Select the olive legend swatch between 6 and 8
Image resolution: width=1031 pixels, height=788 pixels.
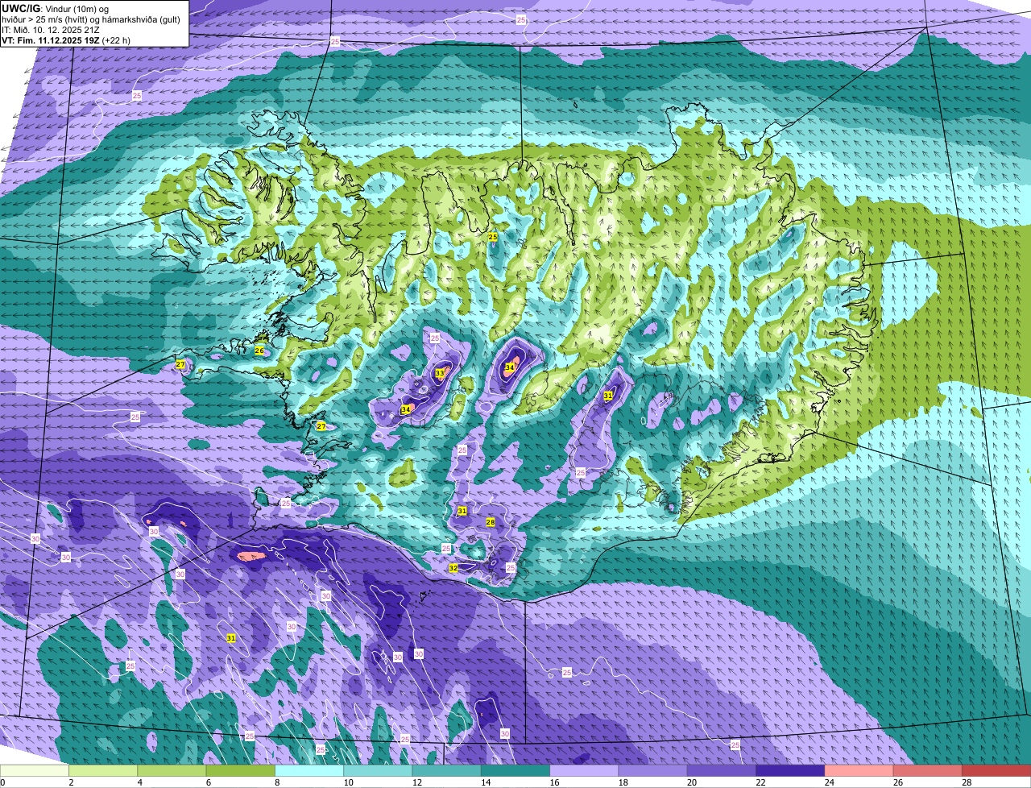tap(241, 771)
